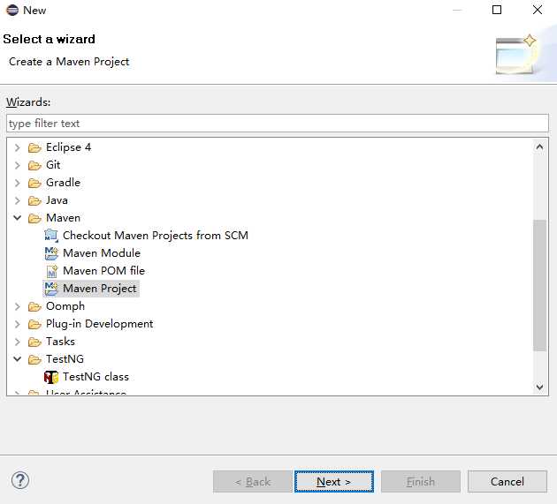Click the wizard filter text field
This screenshot has height=504, width=557.
(x=278, y=123)
